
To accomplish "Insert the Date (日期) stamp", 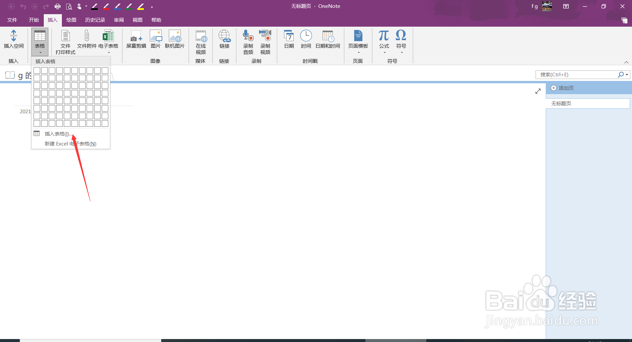I will tap(289, 39).
